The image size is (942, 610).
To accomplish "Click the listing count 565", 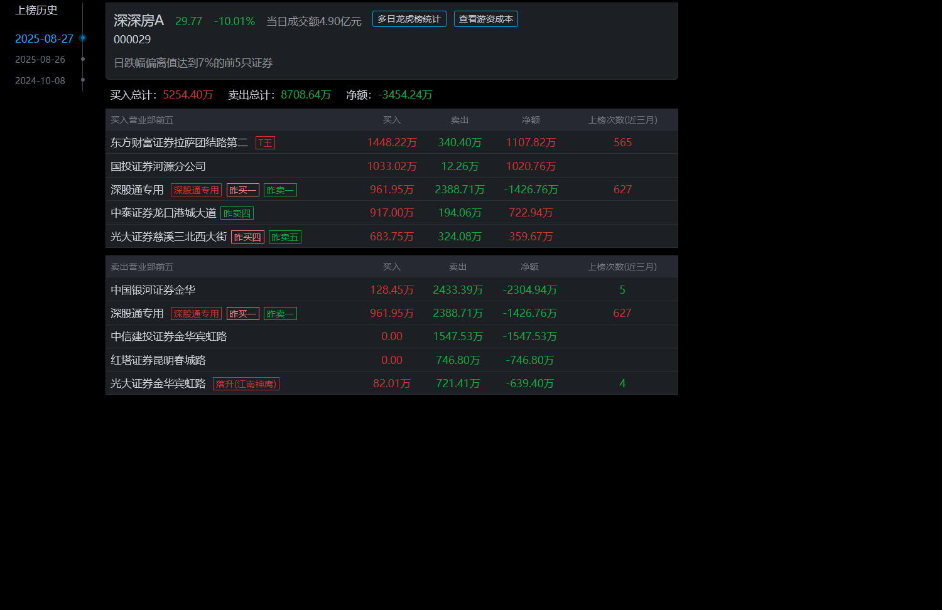I will coord(622,142).
